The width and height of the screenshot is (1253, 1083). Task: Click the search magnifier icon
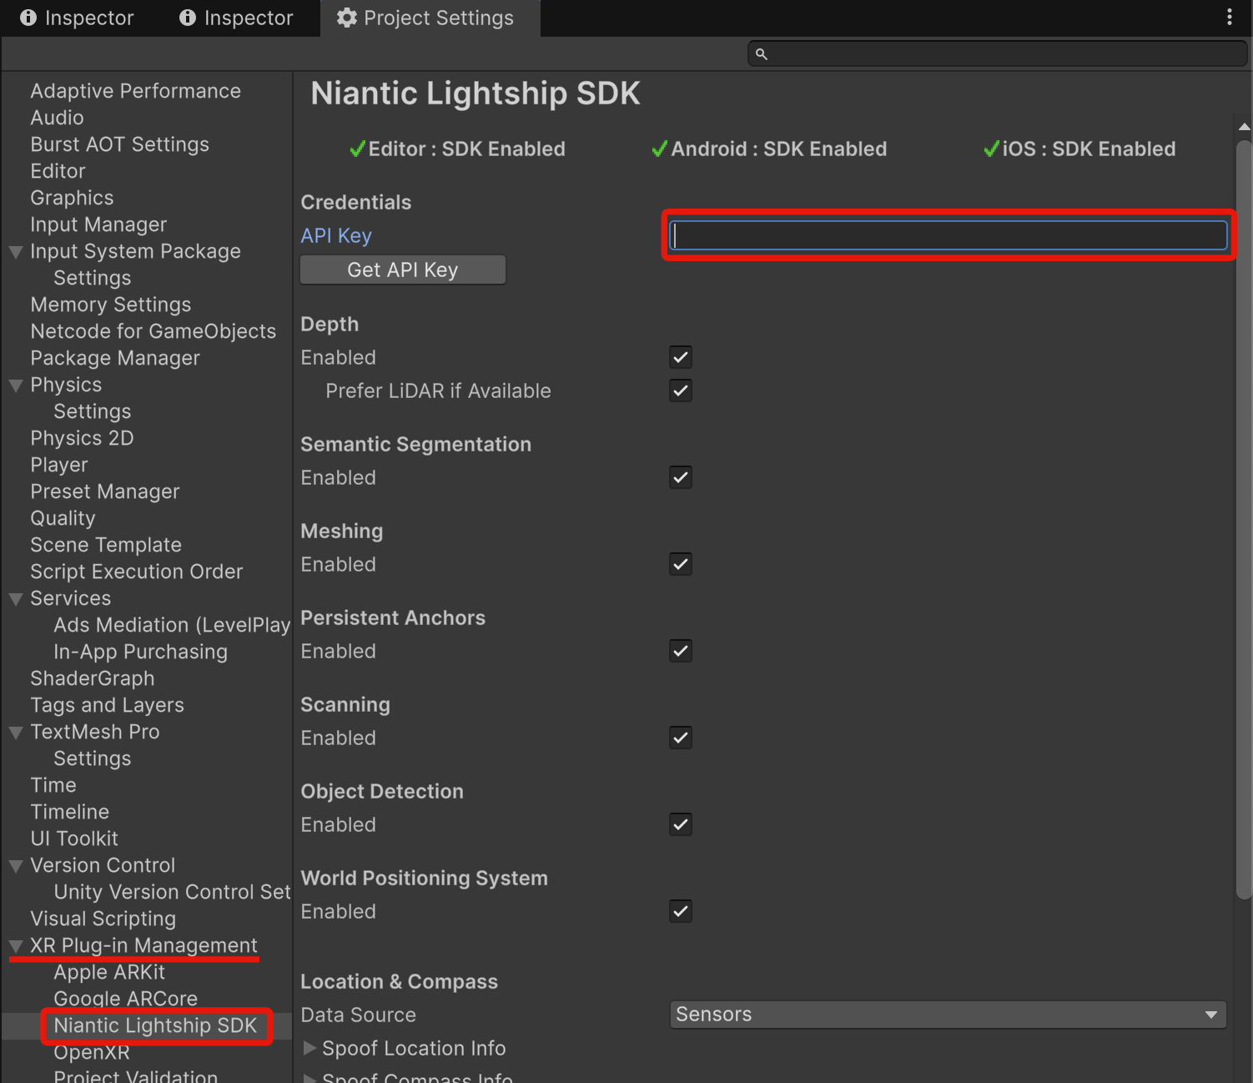coord(761,54)
